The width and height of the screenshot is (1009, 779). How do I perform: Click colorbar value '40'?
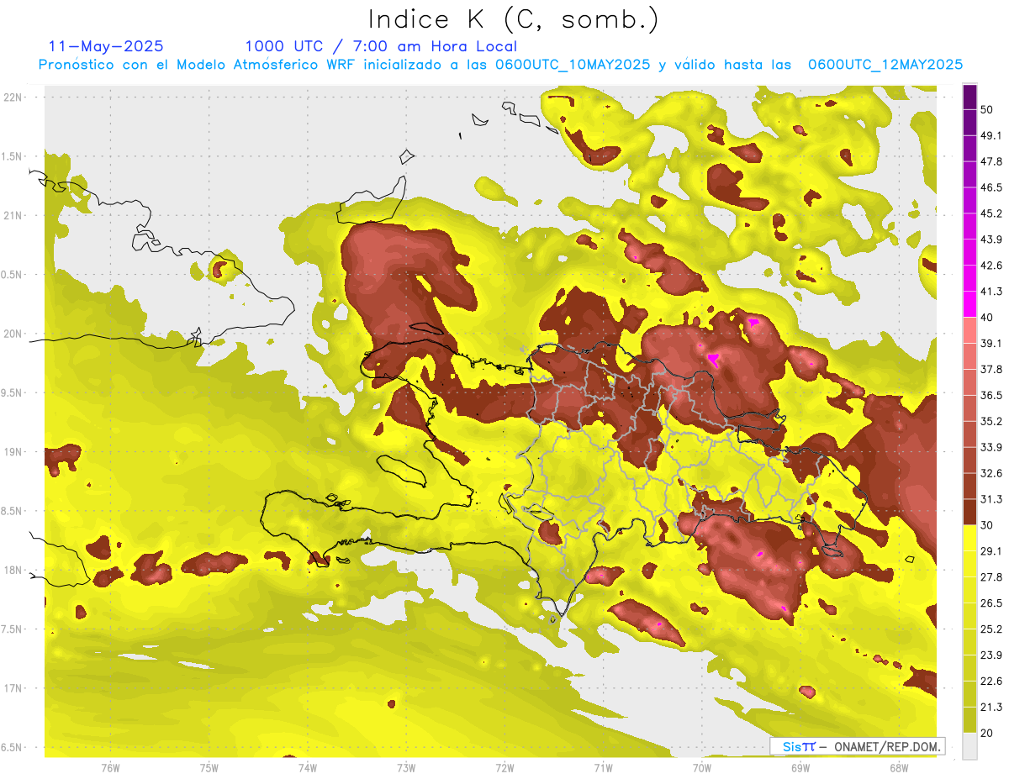pos(988,317)
